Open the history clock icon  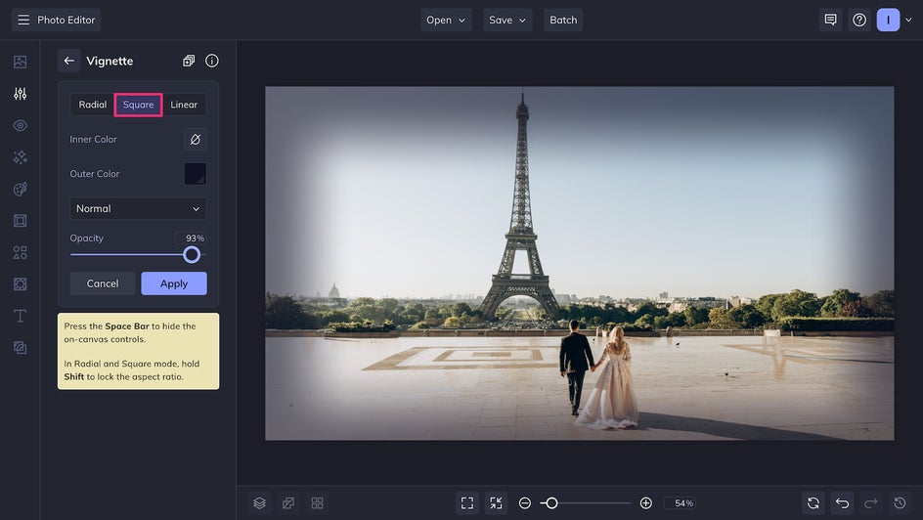(x=900, y=503)
